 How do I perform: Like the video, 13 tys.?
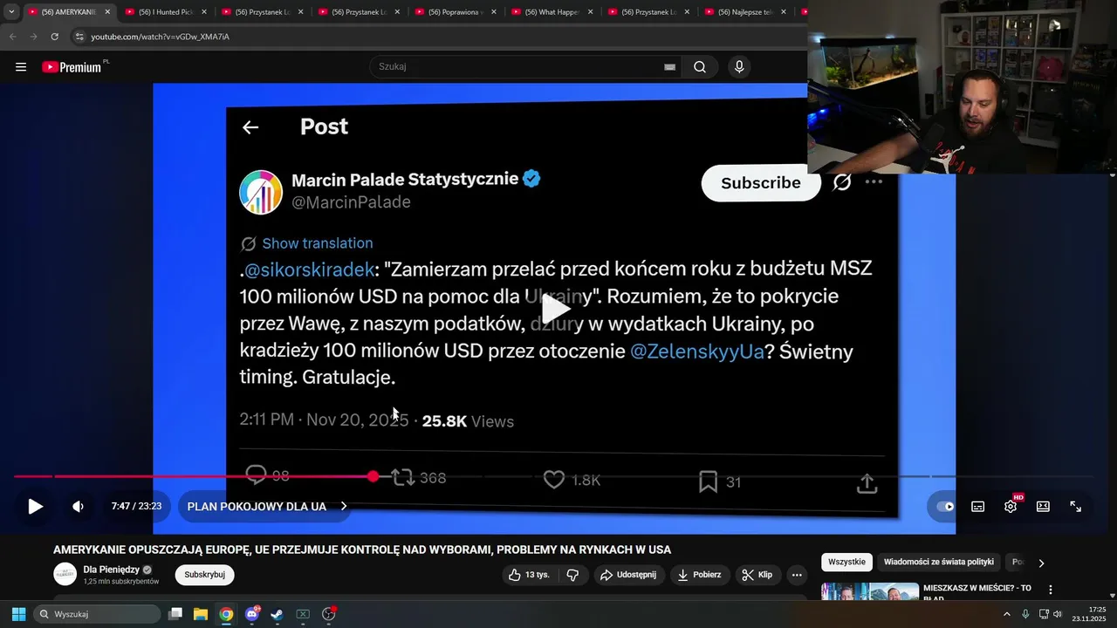[x=529, y=575]
